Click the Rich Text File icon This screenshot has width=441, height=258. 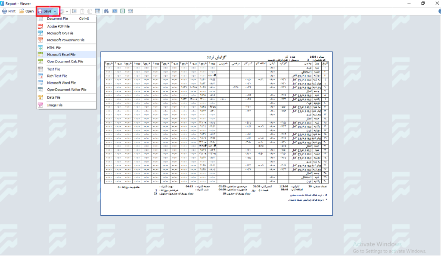[40, 76]
